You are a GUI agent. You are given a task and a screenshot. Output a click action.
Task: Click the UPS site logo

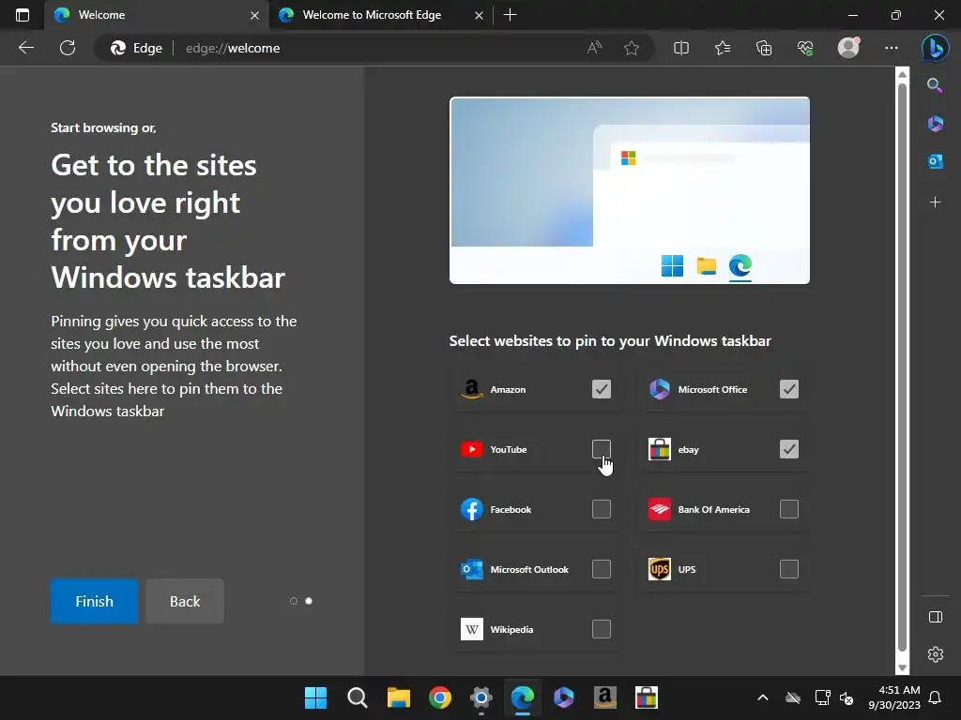[x=660, y=569]
